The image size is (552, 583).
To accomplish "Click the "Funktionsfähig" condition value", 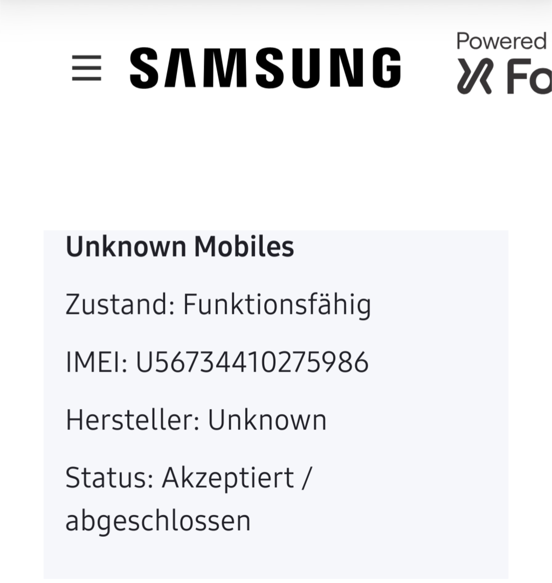I will tap(277, 305).
